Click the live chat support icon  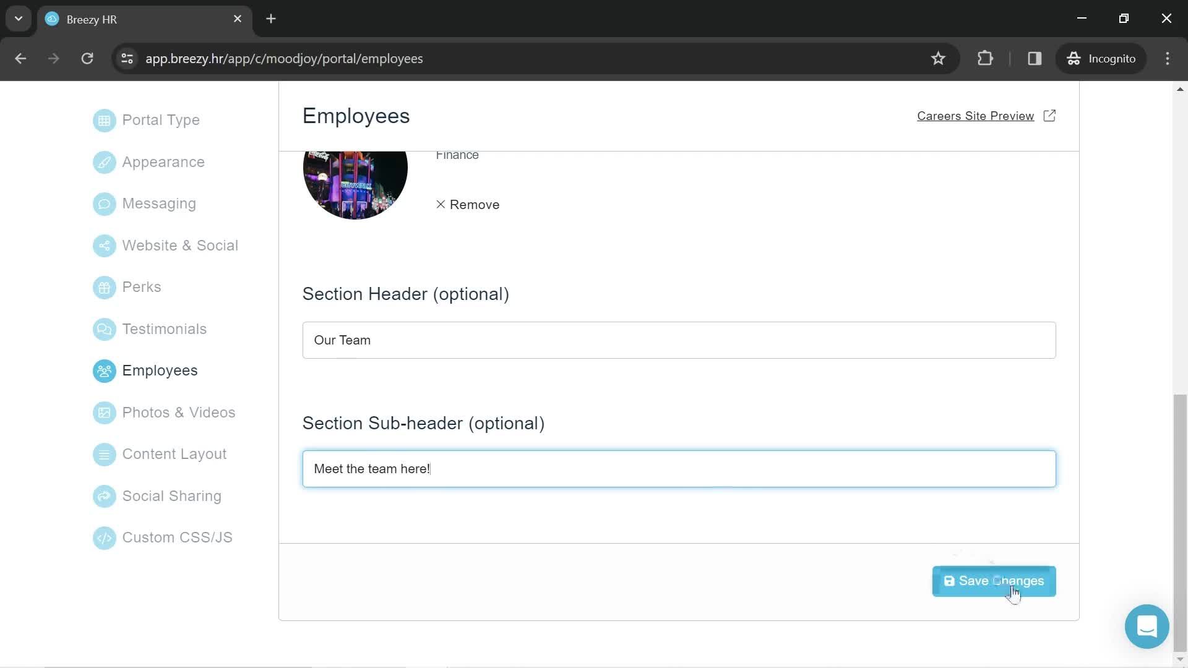1147,627
